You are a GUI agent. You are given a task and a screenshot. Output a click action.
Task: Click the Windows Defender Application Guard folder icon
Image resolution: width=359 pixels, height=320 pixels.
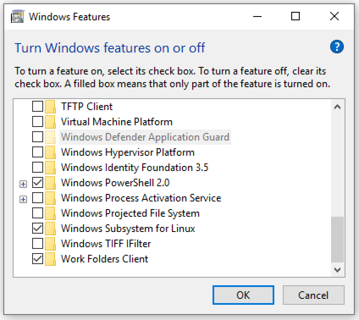[x=50, y=137]
